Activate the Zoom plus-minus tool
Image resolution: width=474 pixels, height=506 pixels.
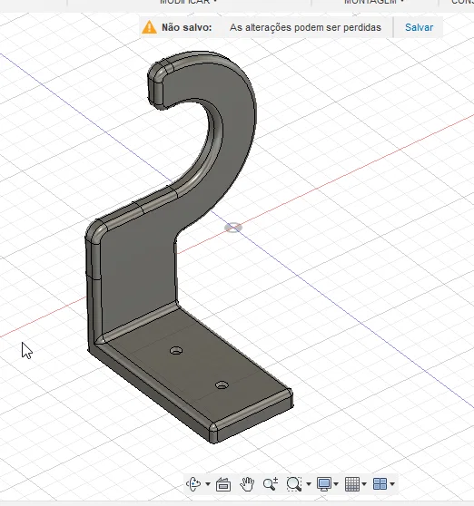[x=271, y=483]
